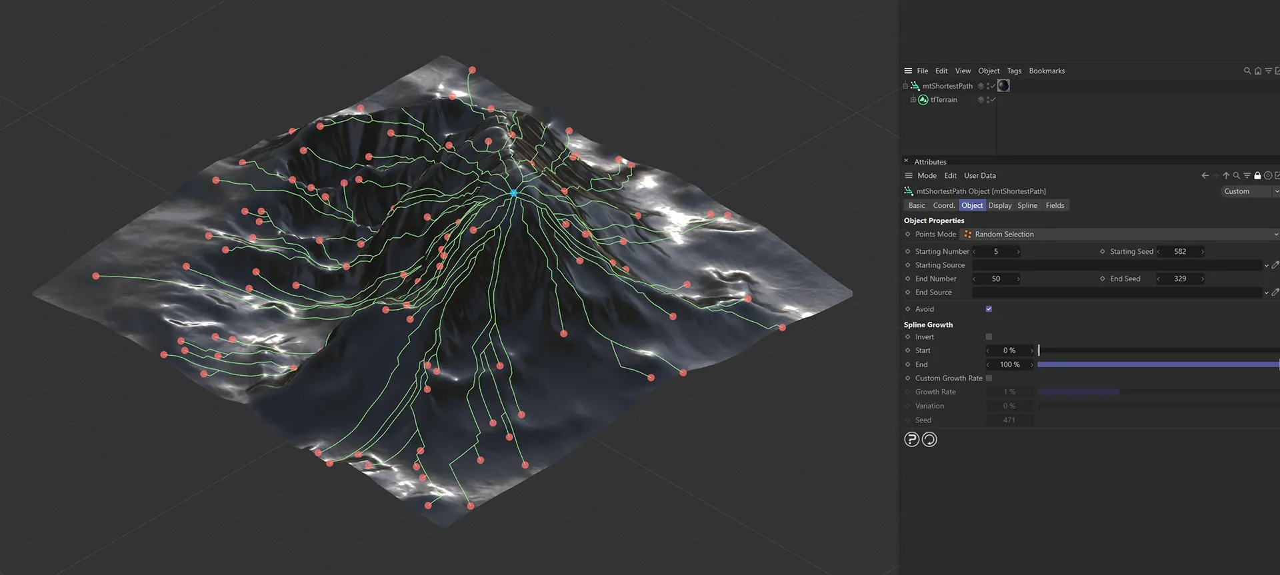Switch to the Spline tab

[x=1027, y=206]
